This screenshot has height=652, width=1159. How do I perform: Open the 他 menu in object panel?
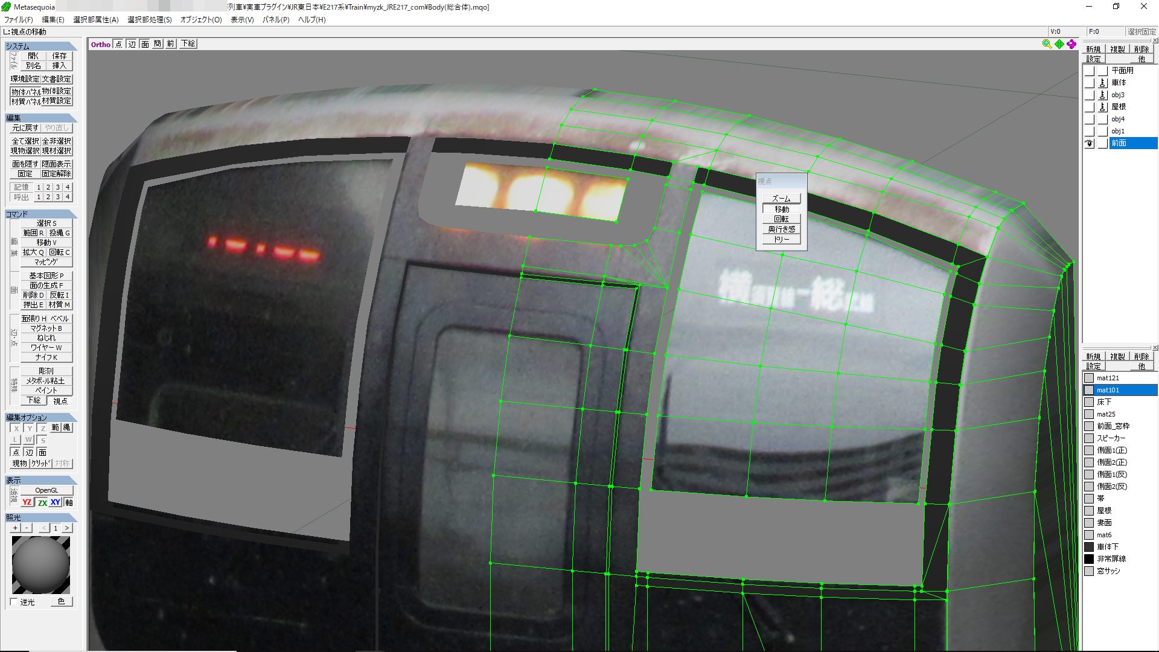click(x=1141, y=59)
